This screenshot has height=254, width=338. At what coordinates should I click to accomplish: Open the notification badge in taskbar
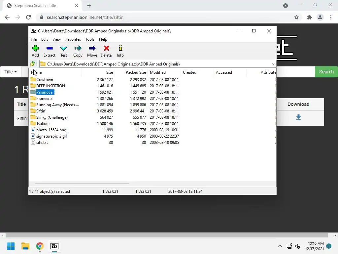click(329, 246)
